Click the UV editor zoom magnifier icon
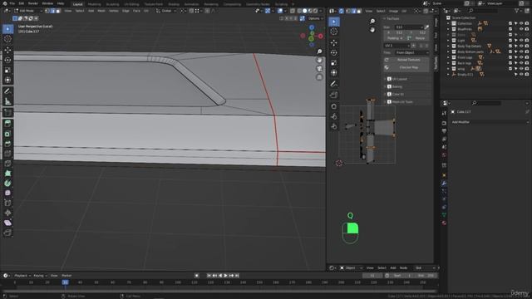This screenshot has width=532, height=299. point(372,21)
